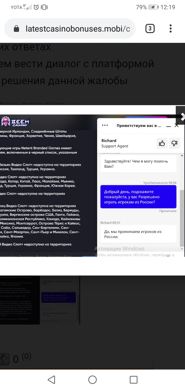This screenshot has height=390, width=185.
Task: Tap the Android home circle button
Action: tap(92, 379)
